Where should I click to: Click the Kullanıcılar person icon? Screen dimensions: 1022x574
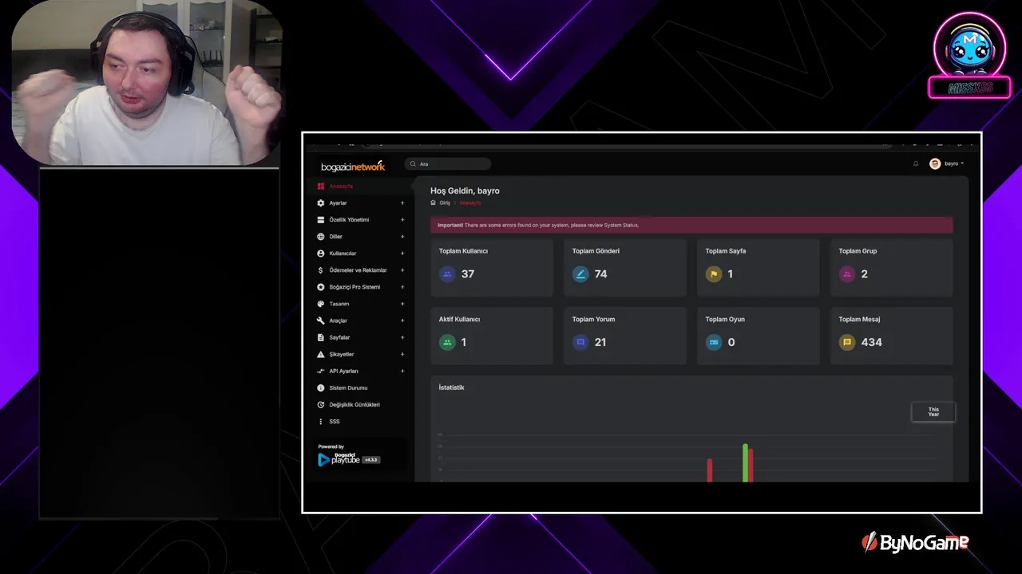pos(321,254)
